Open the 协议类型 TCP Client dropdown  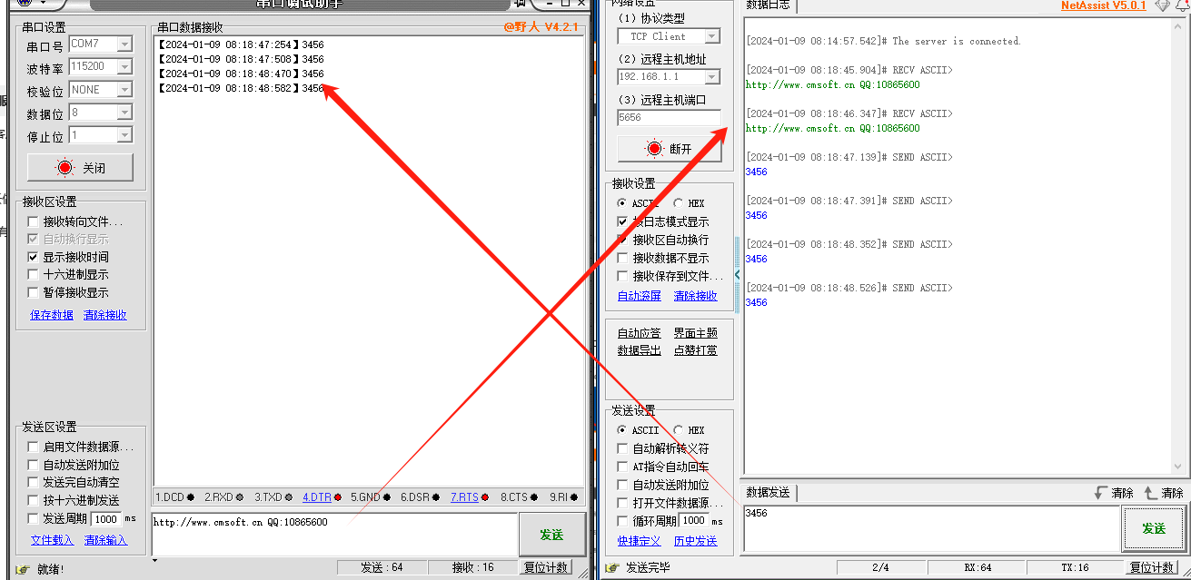711,37
